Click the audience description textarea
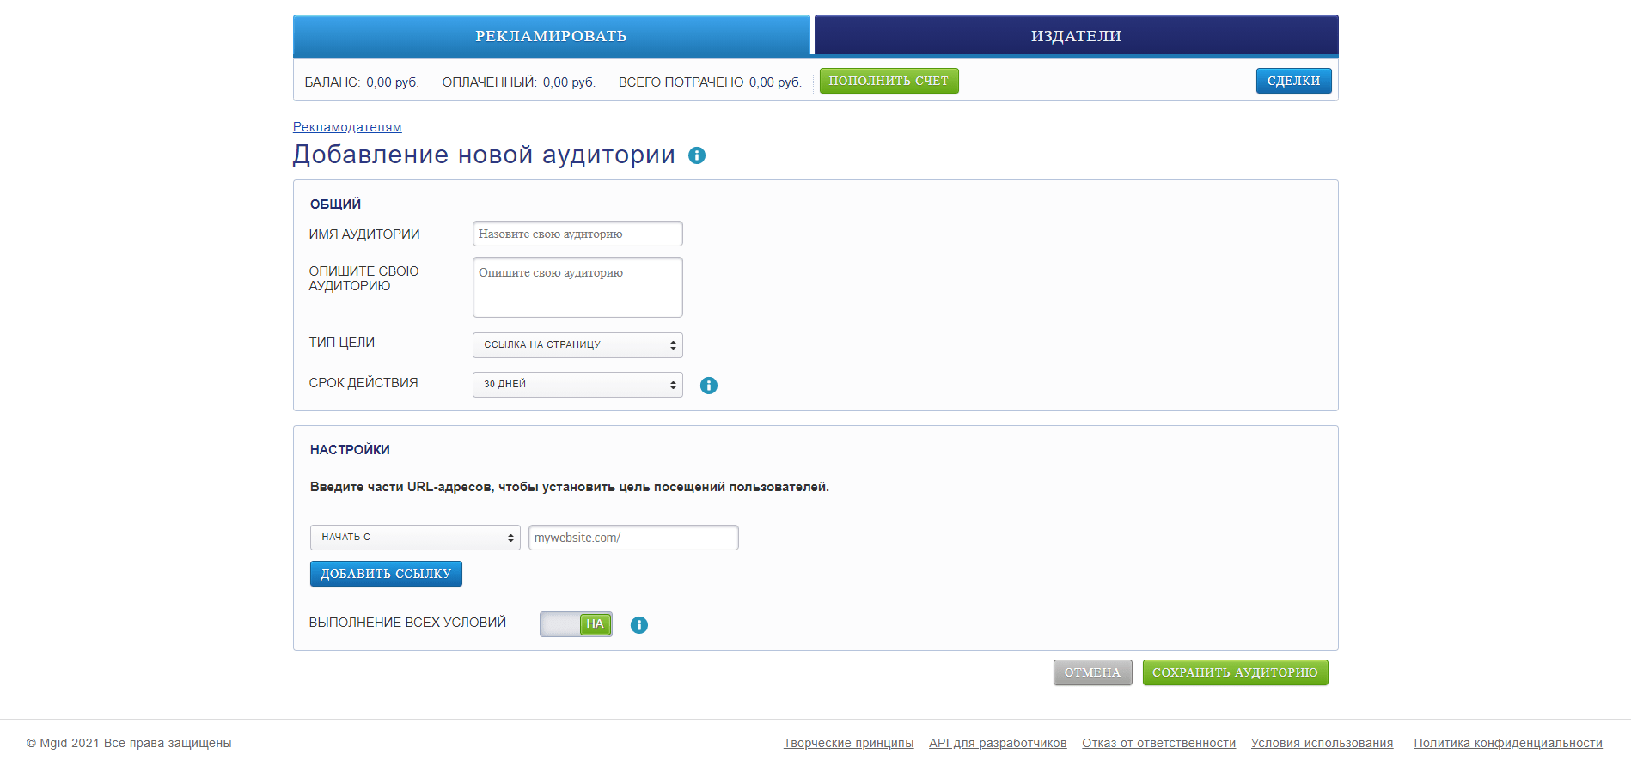The width and height of the screenshot is (1631, 760). [577, 288]
